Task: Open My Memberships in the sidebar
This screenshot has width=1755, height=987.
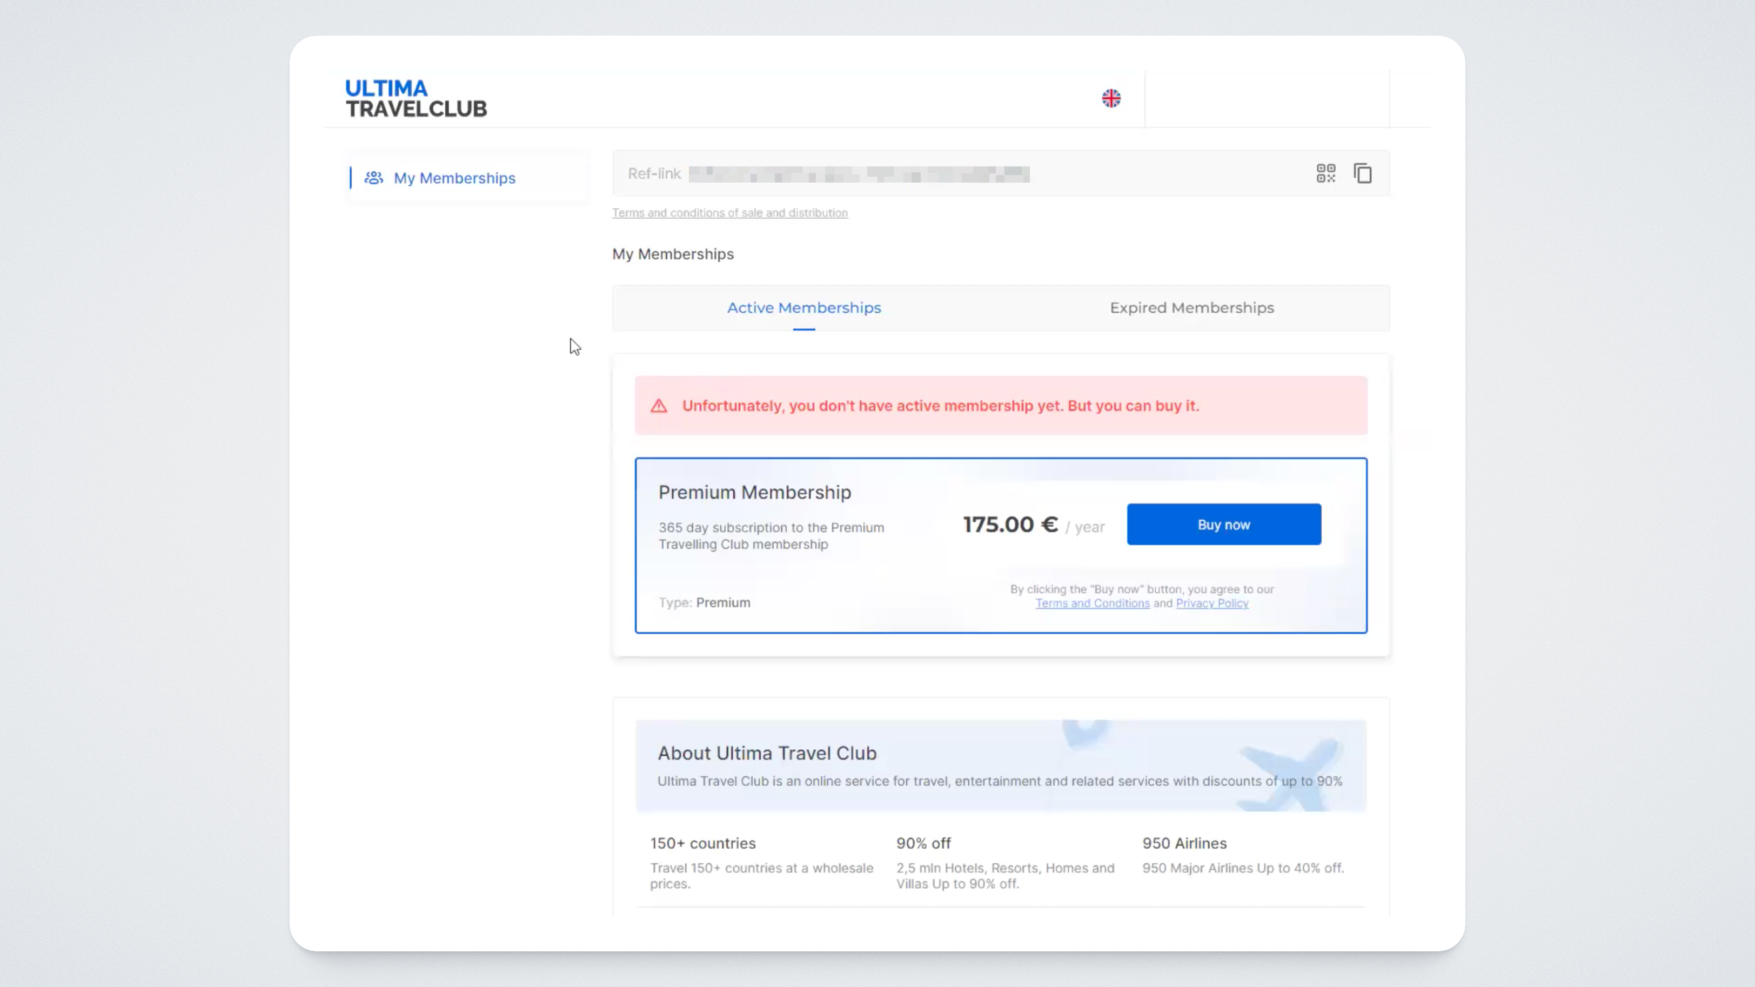Action: pyautogui.click(x=454, y=178)
